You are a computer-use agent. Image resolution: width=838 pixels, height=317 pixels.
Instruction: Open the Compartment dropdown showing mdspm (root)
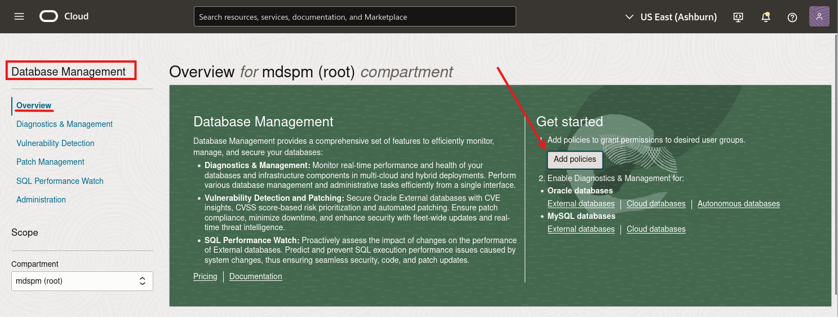click(x=82, y=281)
